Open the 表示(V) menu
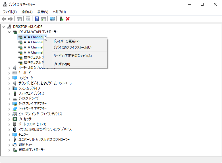This screenshot has width=222, height=163. click(43, 12)
